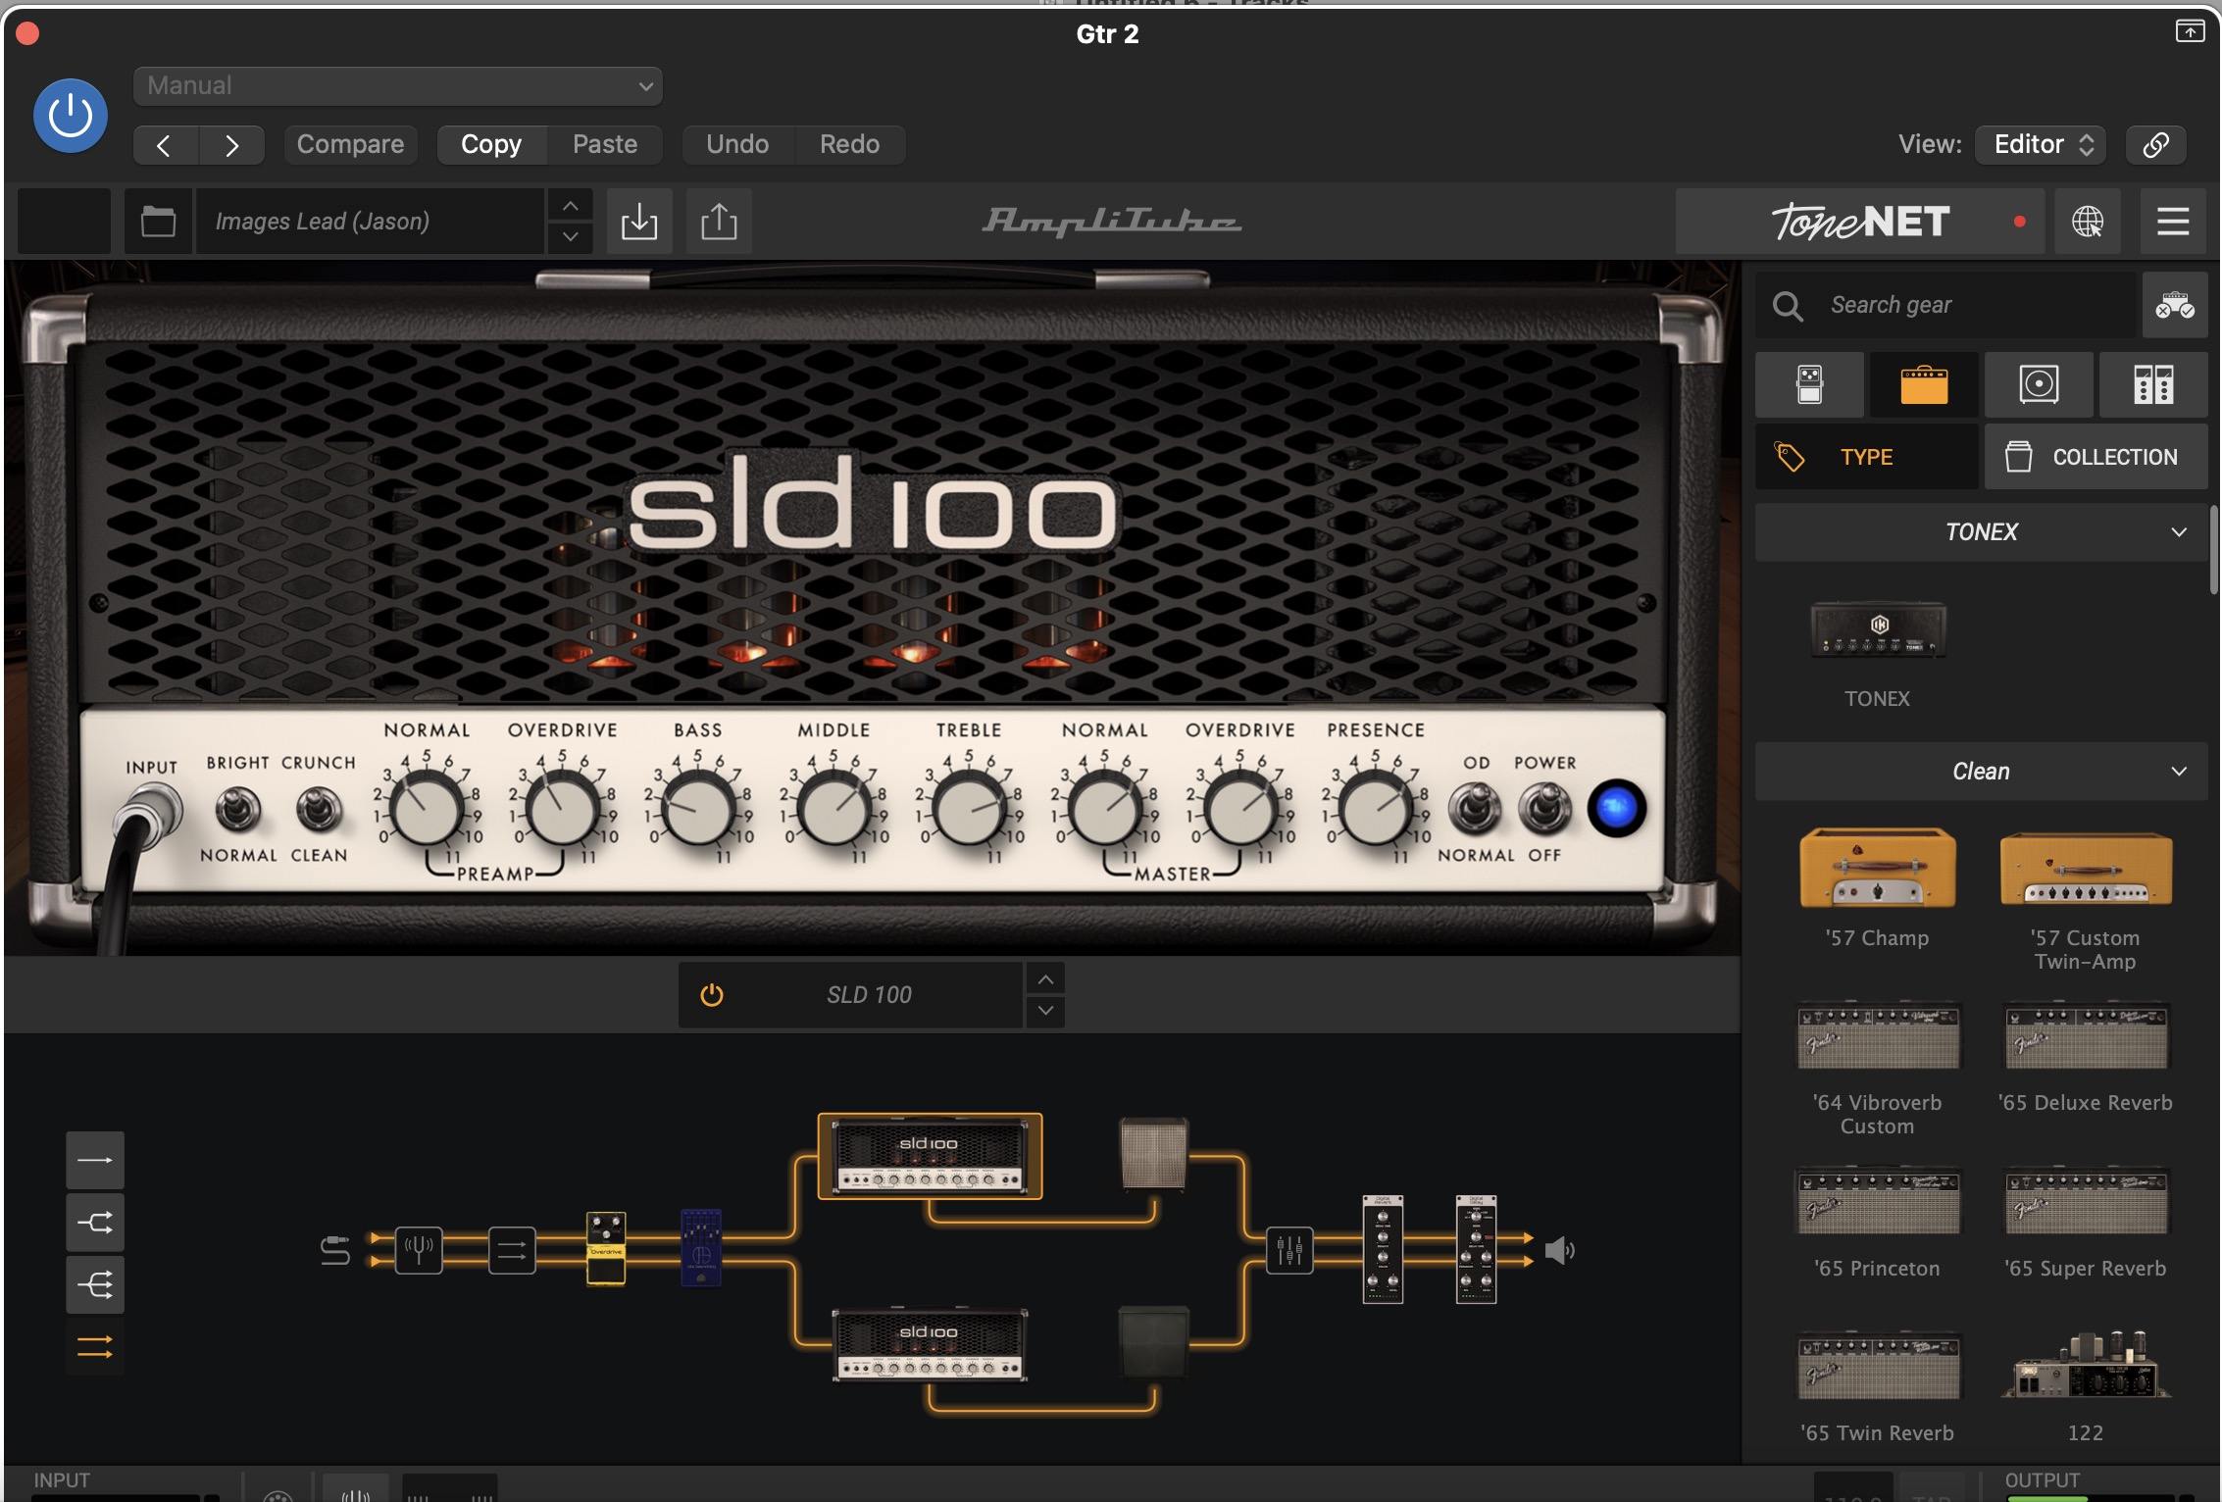
Task: Select the '64 Vibroverb Custom amp
Action: coord(1878,1035)
